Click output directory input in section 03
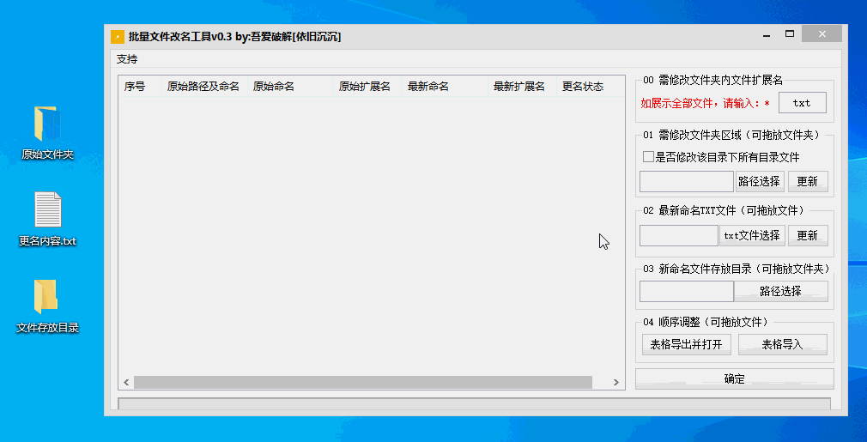Viewport: 867px width, 442px height. point(687,291)
